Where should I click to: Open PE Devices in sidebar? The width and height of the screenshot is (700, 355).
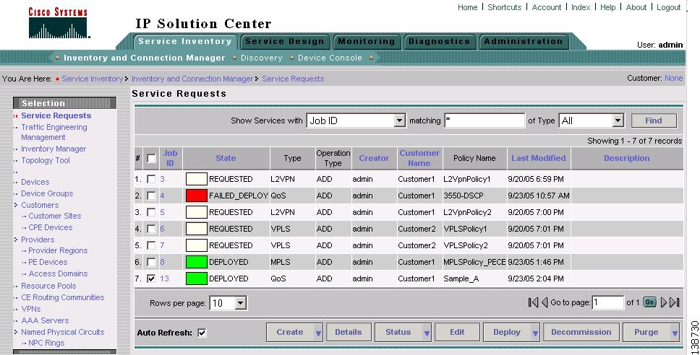point(48,262)
